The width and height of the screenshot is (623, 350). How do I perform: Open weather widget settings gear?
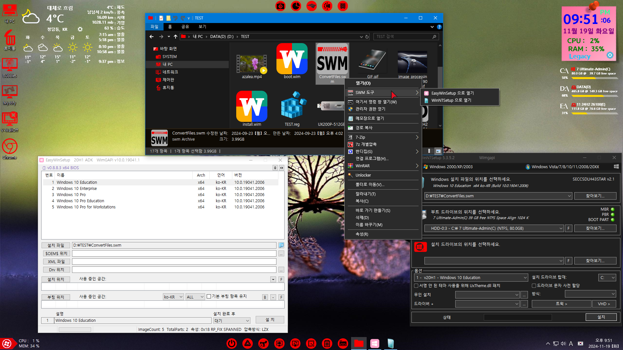tap(80, 29)
